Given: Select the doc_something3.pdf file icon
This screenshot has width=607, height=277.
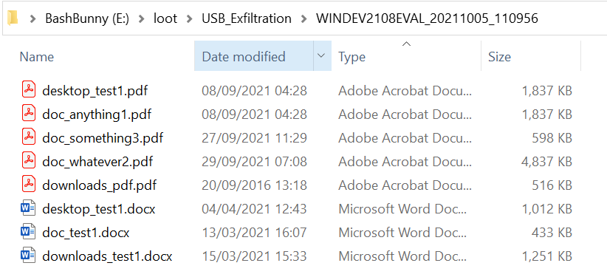Looking at the screenshot, I should (29, 137).
